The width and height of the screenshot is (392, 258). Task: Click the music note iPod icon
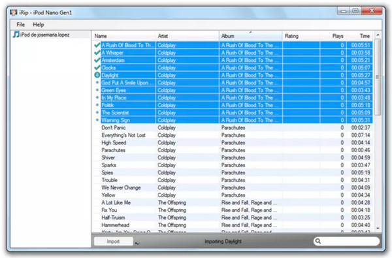click(16, 35)
